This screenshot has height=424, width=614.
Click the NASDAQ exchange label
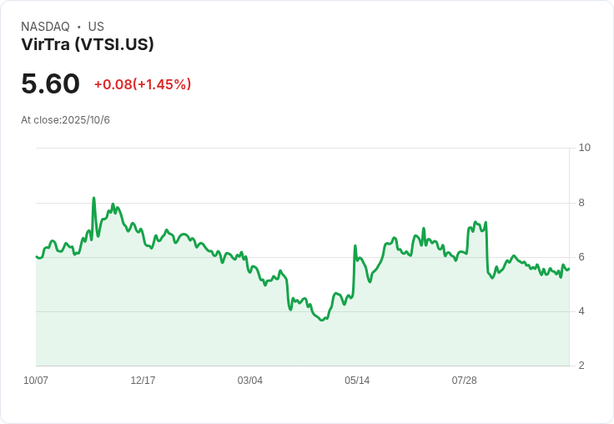point(45,27)
